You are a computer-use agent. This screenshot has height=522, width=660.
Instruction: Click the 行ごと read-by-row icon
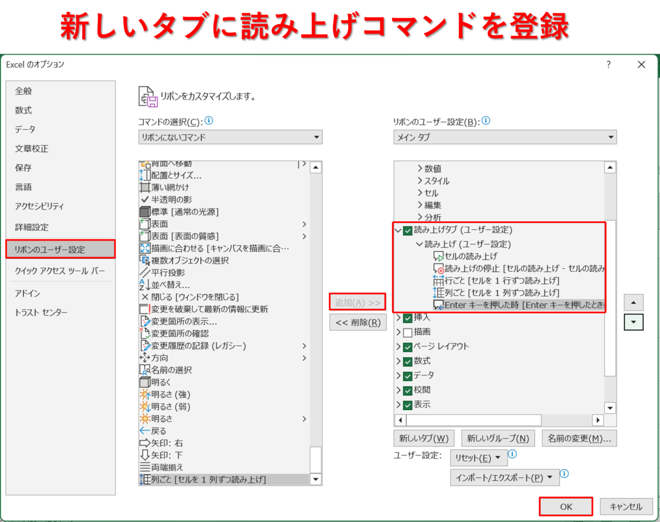point(439,280)
